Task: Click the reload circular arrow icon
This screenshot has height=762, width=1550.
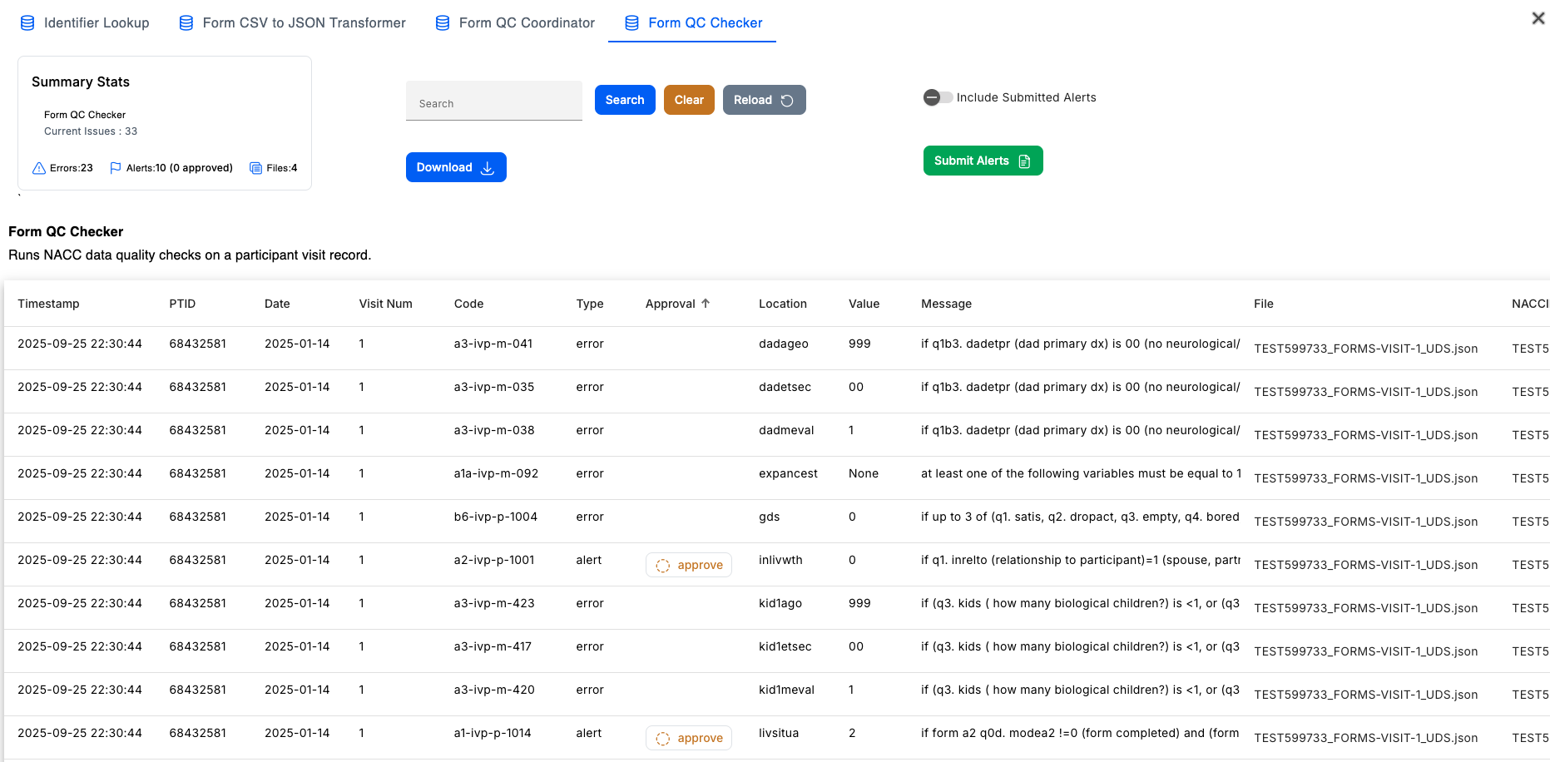Action: point(787,101)
